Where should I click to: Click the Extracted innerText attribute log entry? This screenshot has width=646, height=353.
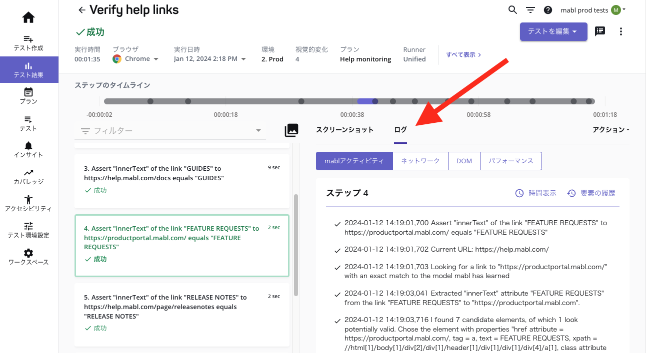coord(474,298)
